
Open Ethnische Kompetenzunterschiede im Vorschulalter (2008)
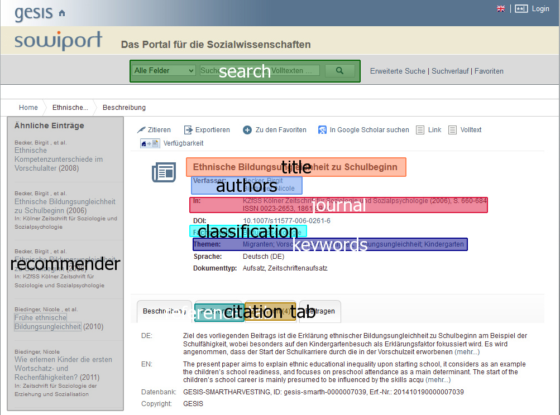59,159
